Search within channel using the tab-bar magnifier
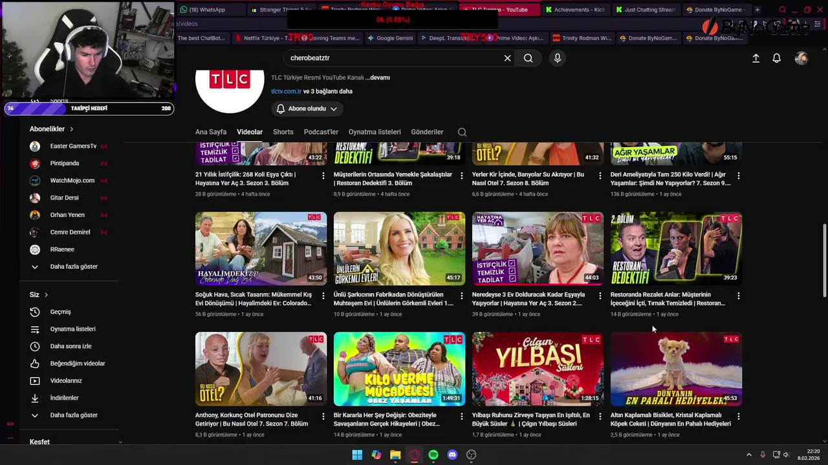Viewport: 828px width, 465px height. click(462, 132)
